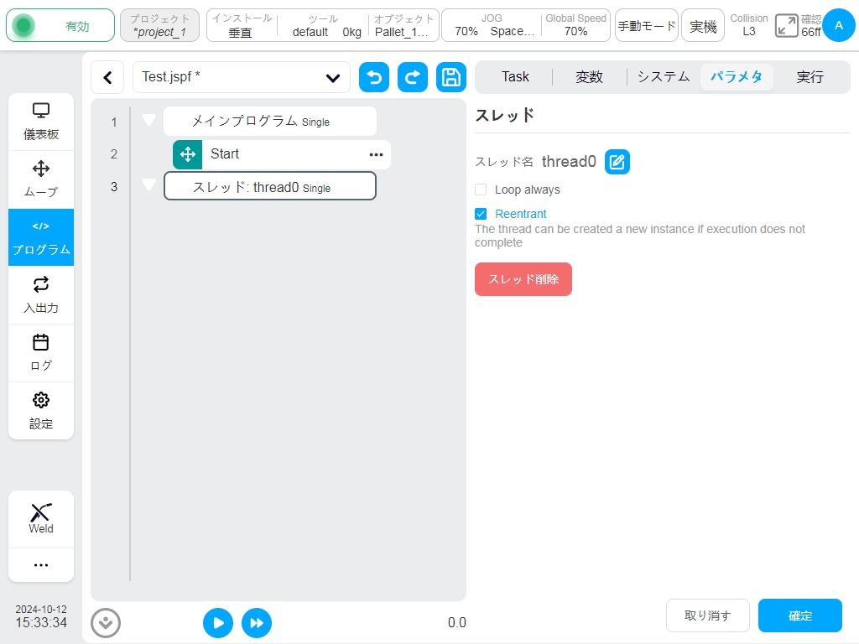Click the redo icon button

pyautogui.click(x=413, y=77)
